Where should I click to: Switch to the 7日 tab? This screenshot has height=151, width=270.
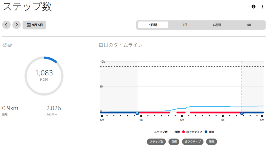(x=185, y=25)
